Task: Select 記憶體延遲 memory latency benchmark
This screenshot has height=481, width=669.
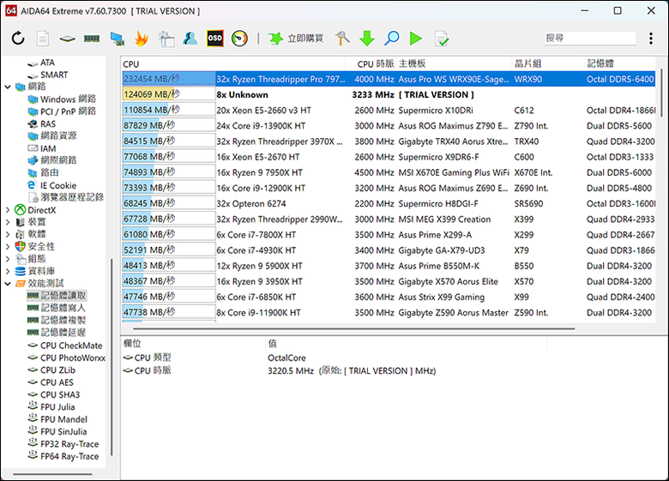Action: click(x=57, y=333)
